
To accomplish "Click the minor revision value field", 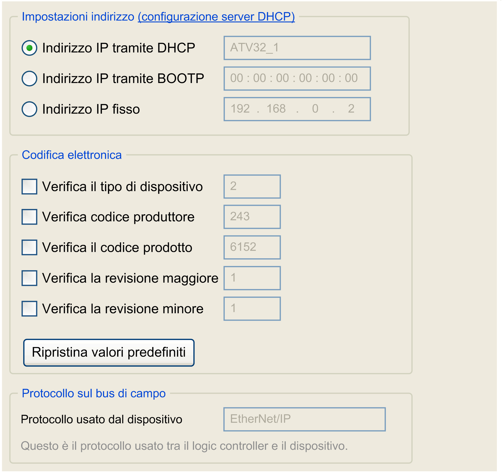I will coord(252,308).
